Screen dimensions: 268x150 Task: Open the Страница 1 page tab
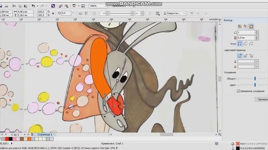(x=45, y=134)
